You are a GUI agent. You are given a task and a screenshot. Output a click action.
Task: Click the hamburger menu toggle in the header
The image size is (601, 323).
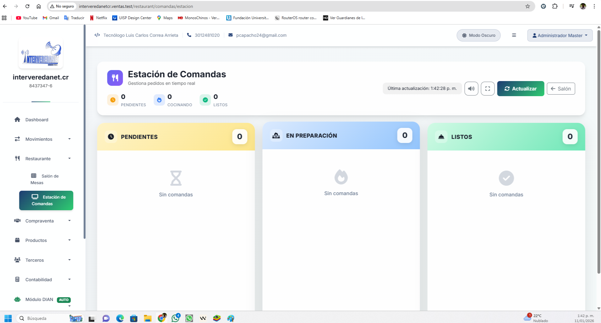tap(514, 35)
